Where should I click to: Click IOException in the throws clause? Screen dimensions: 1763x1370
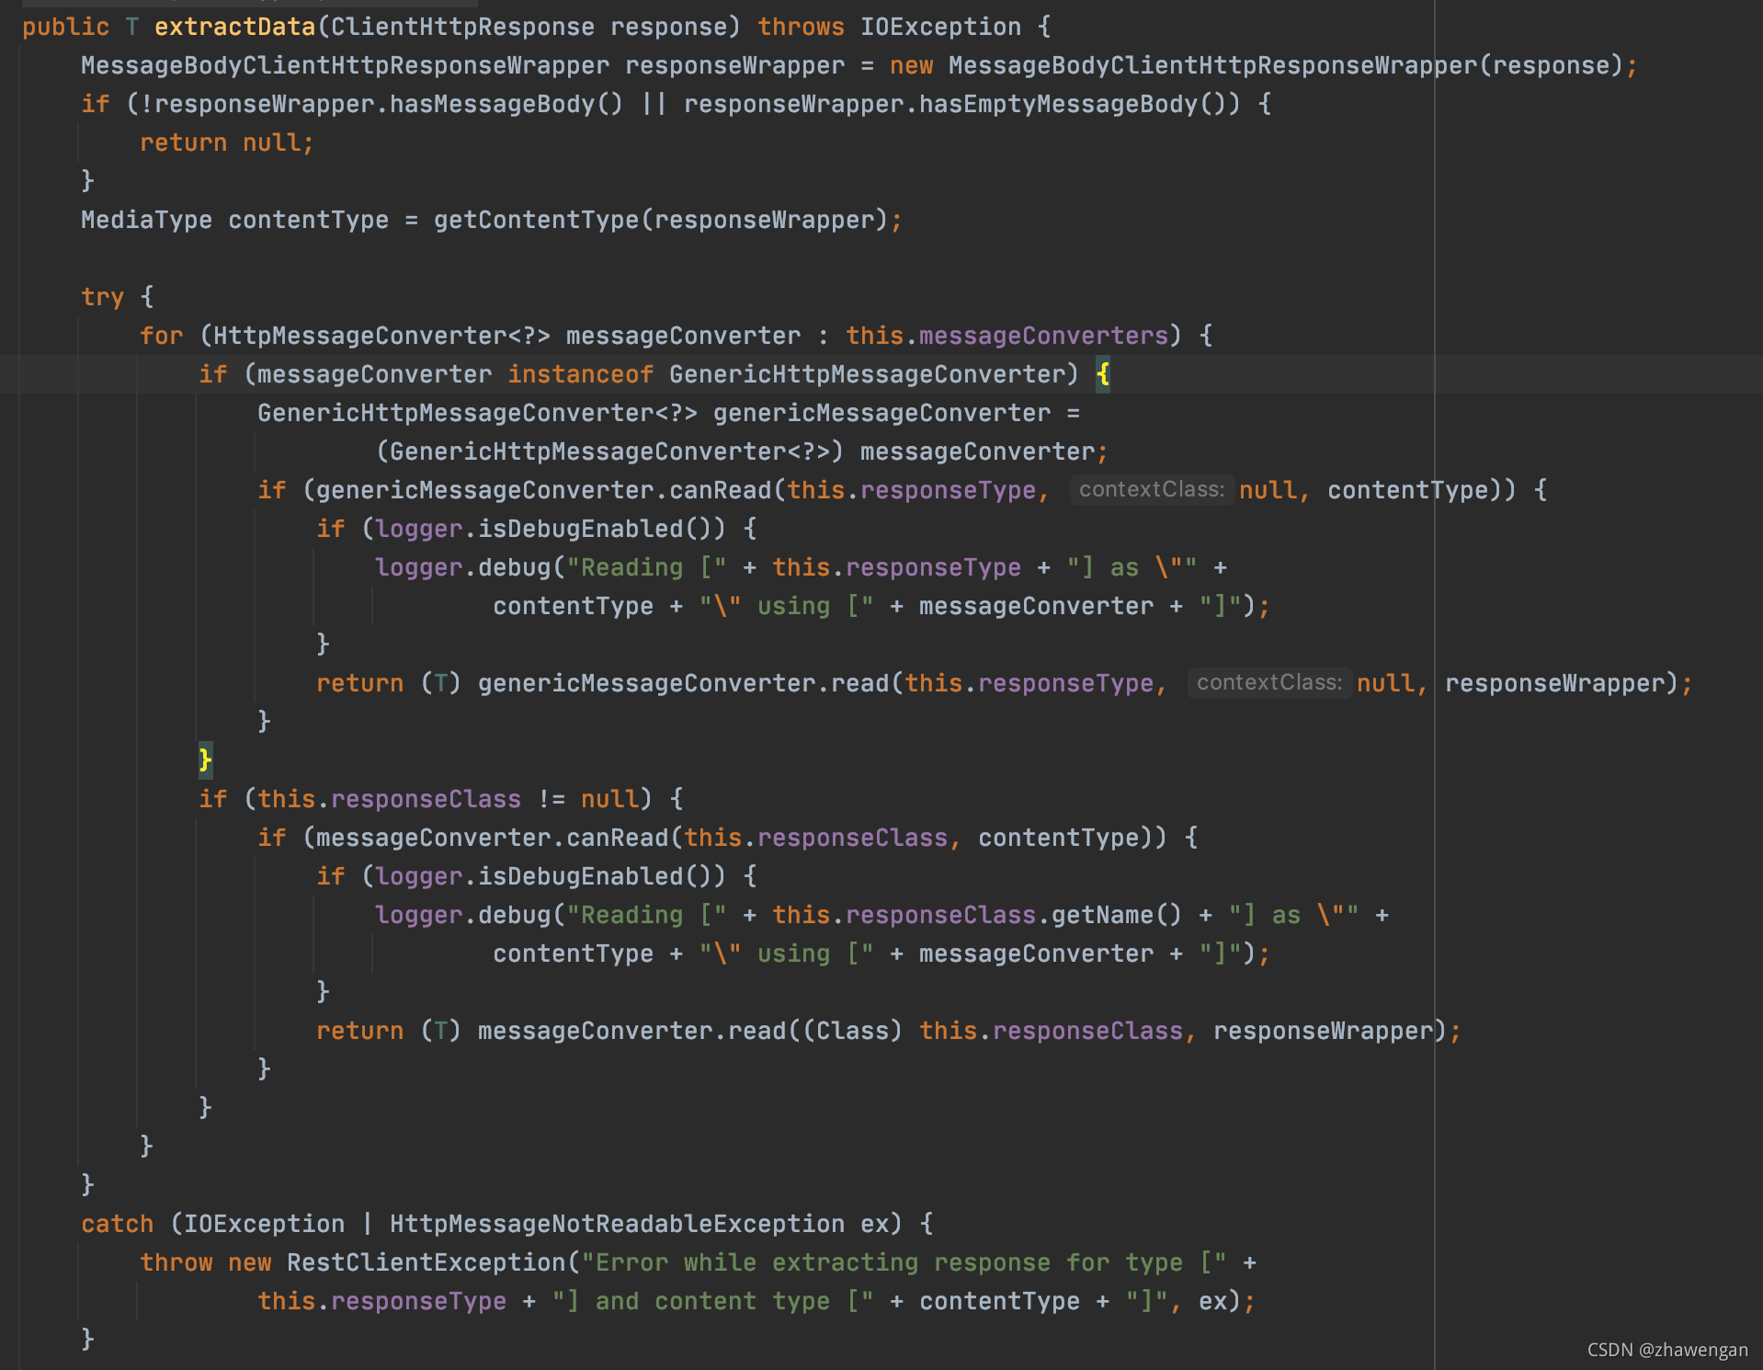coord(940,27)
